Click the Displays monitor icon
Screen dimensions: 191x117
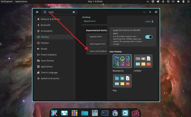(38, 43)
